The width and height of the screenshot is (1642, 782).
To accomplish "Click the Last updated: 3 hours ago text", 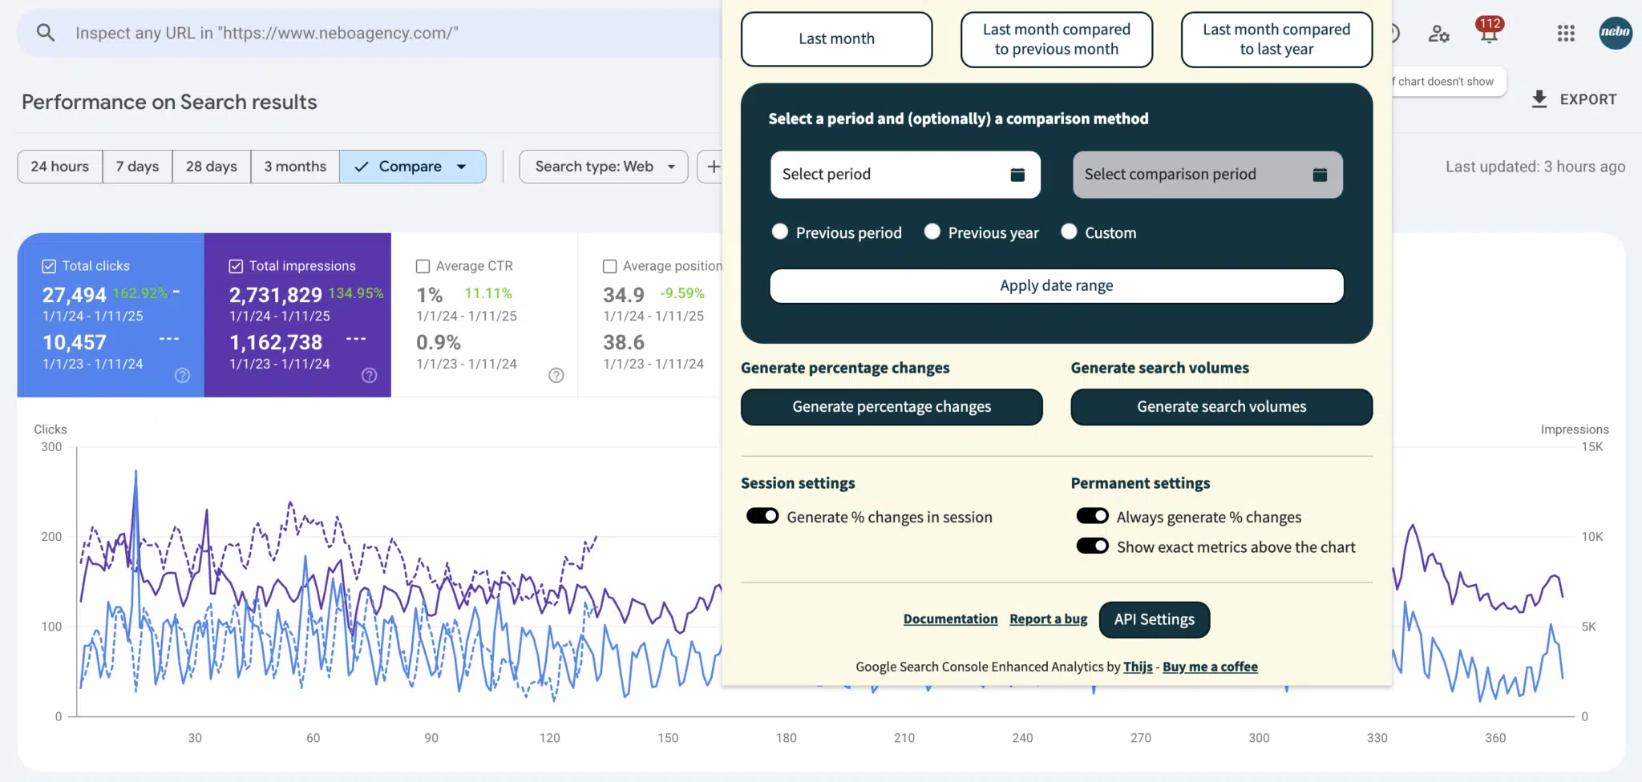I will [x=1535, y=167].
